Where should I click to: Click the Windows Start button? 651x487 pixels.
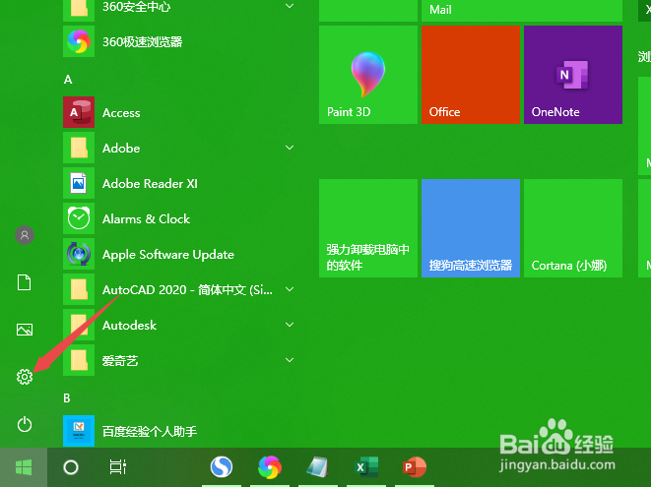(x=24, y=467)
